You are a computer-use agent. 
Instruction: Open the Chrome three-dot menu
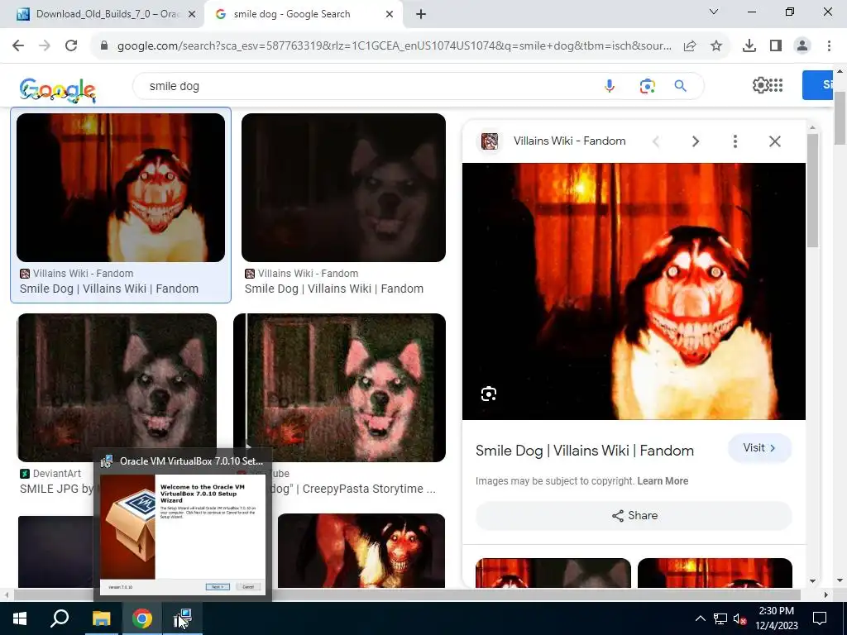(829, 46)
